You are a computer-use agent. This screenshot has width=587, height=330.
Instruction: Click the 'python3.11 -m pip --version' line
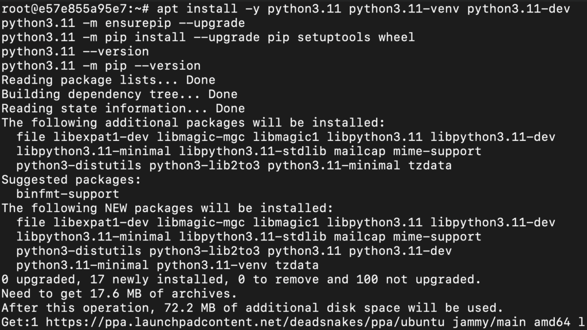[101, 66]
